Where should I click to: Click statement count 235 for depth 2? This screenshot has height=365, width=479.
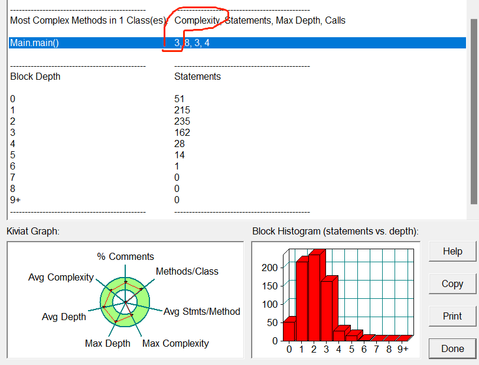[182, 121]
